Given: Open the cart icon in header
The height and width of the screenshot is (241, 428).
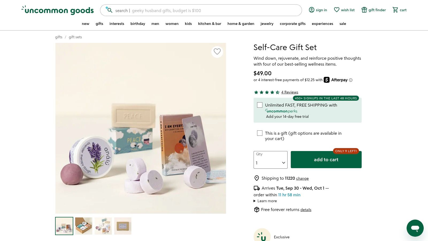Looking at the screenshot, I should point(395,10).
